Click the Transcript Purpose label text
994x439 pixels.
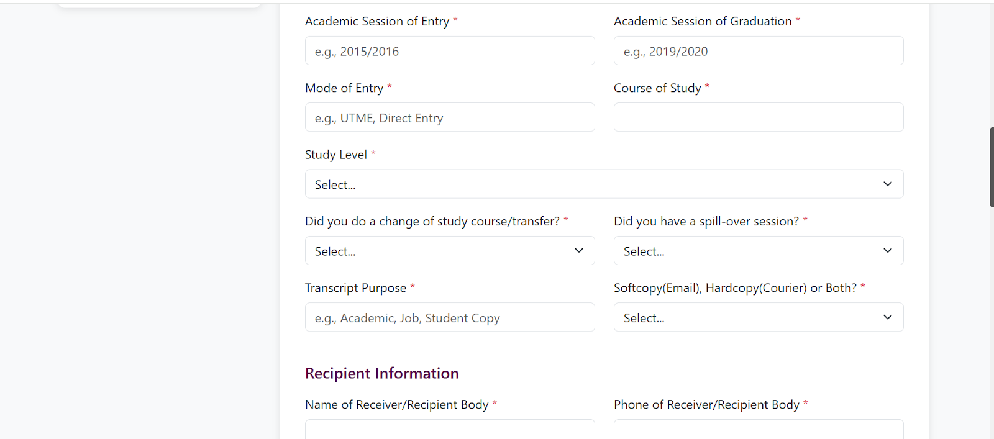(355, 288)
